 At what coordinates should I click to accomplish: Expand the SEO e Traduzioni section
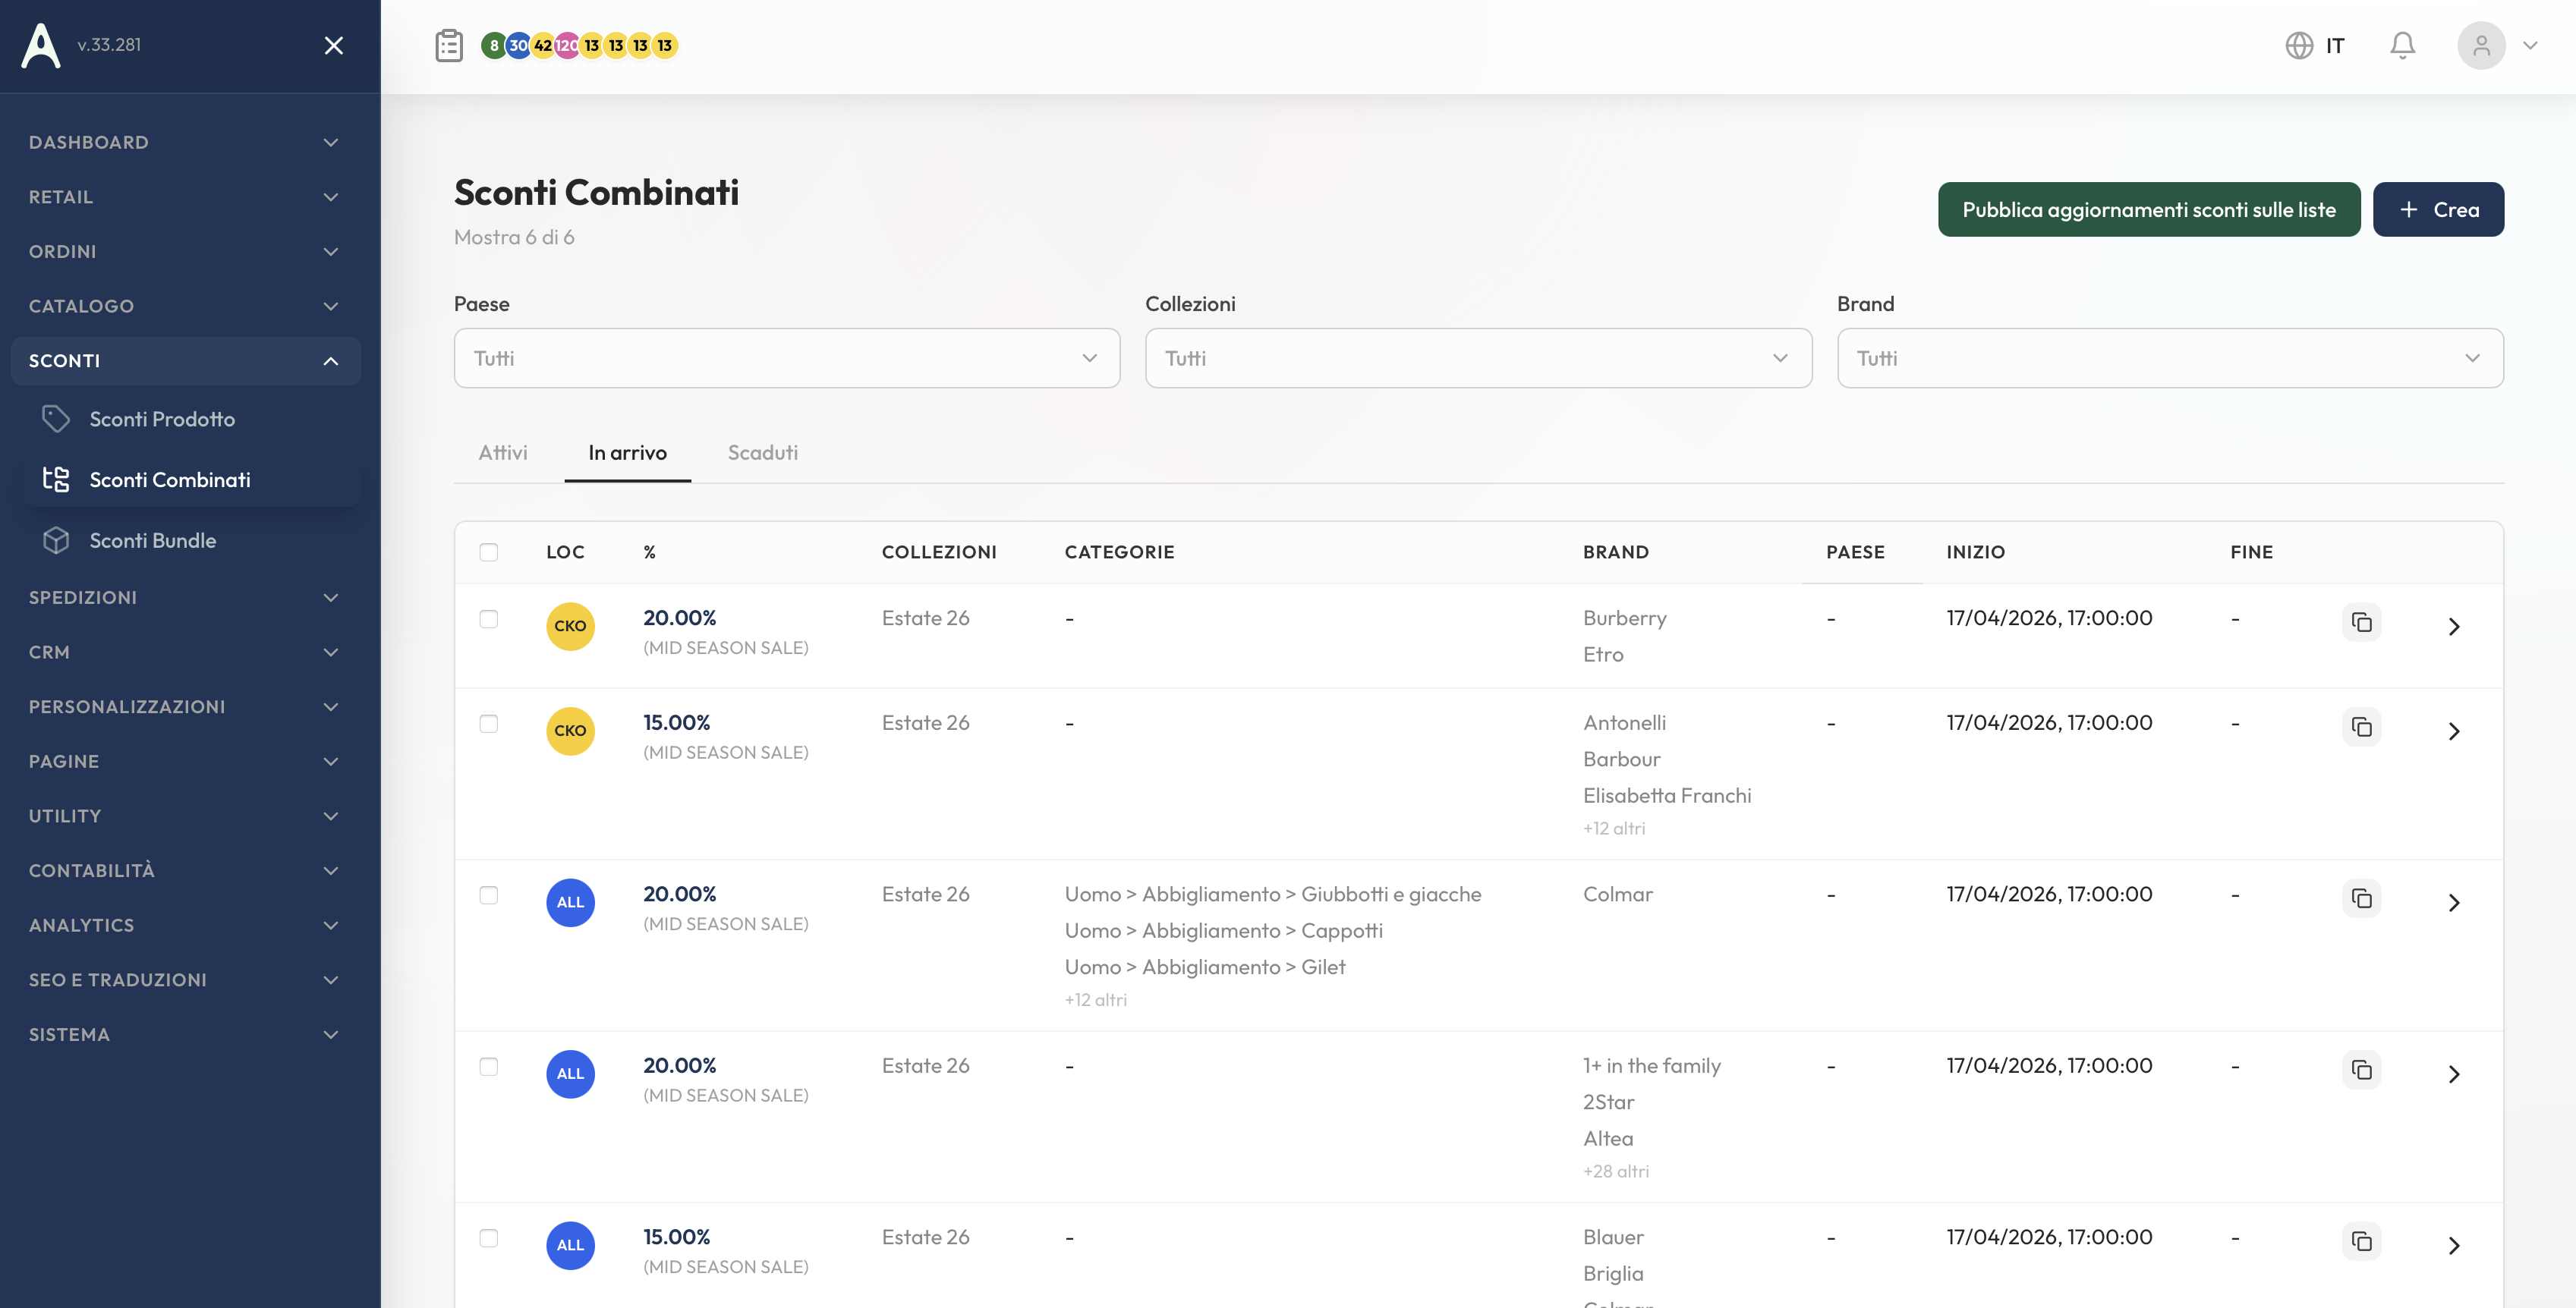click(x=185, y=980)
